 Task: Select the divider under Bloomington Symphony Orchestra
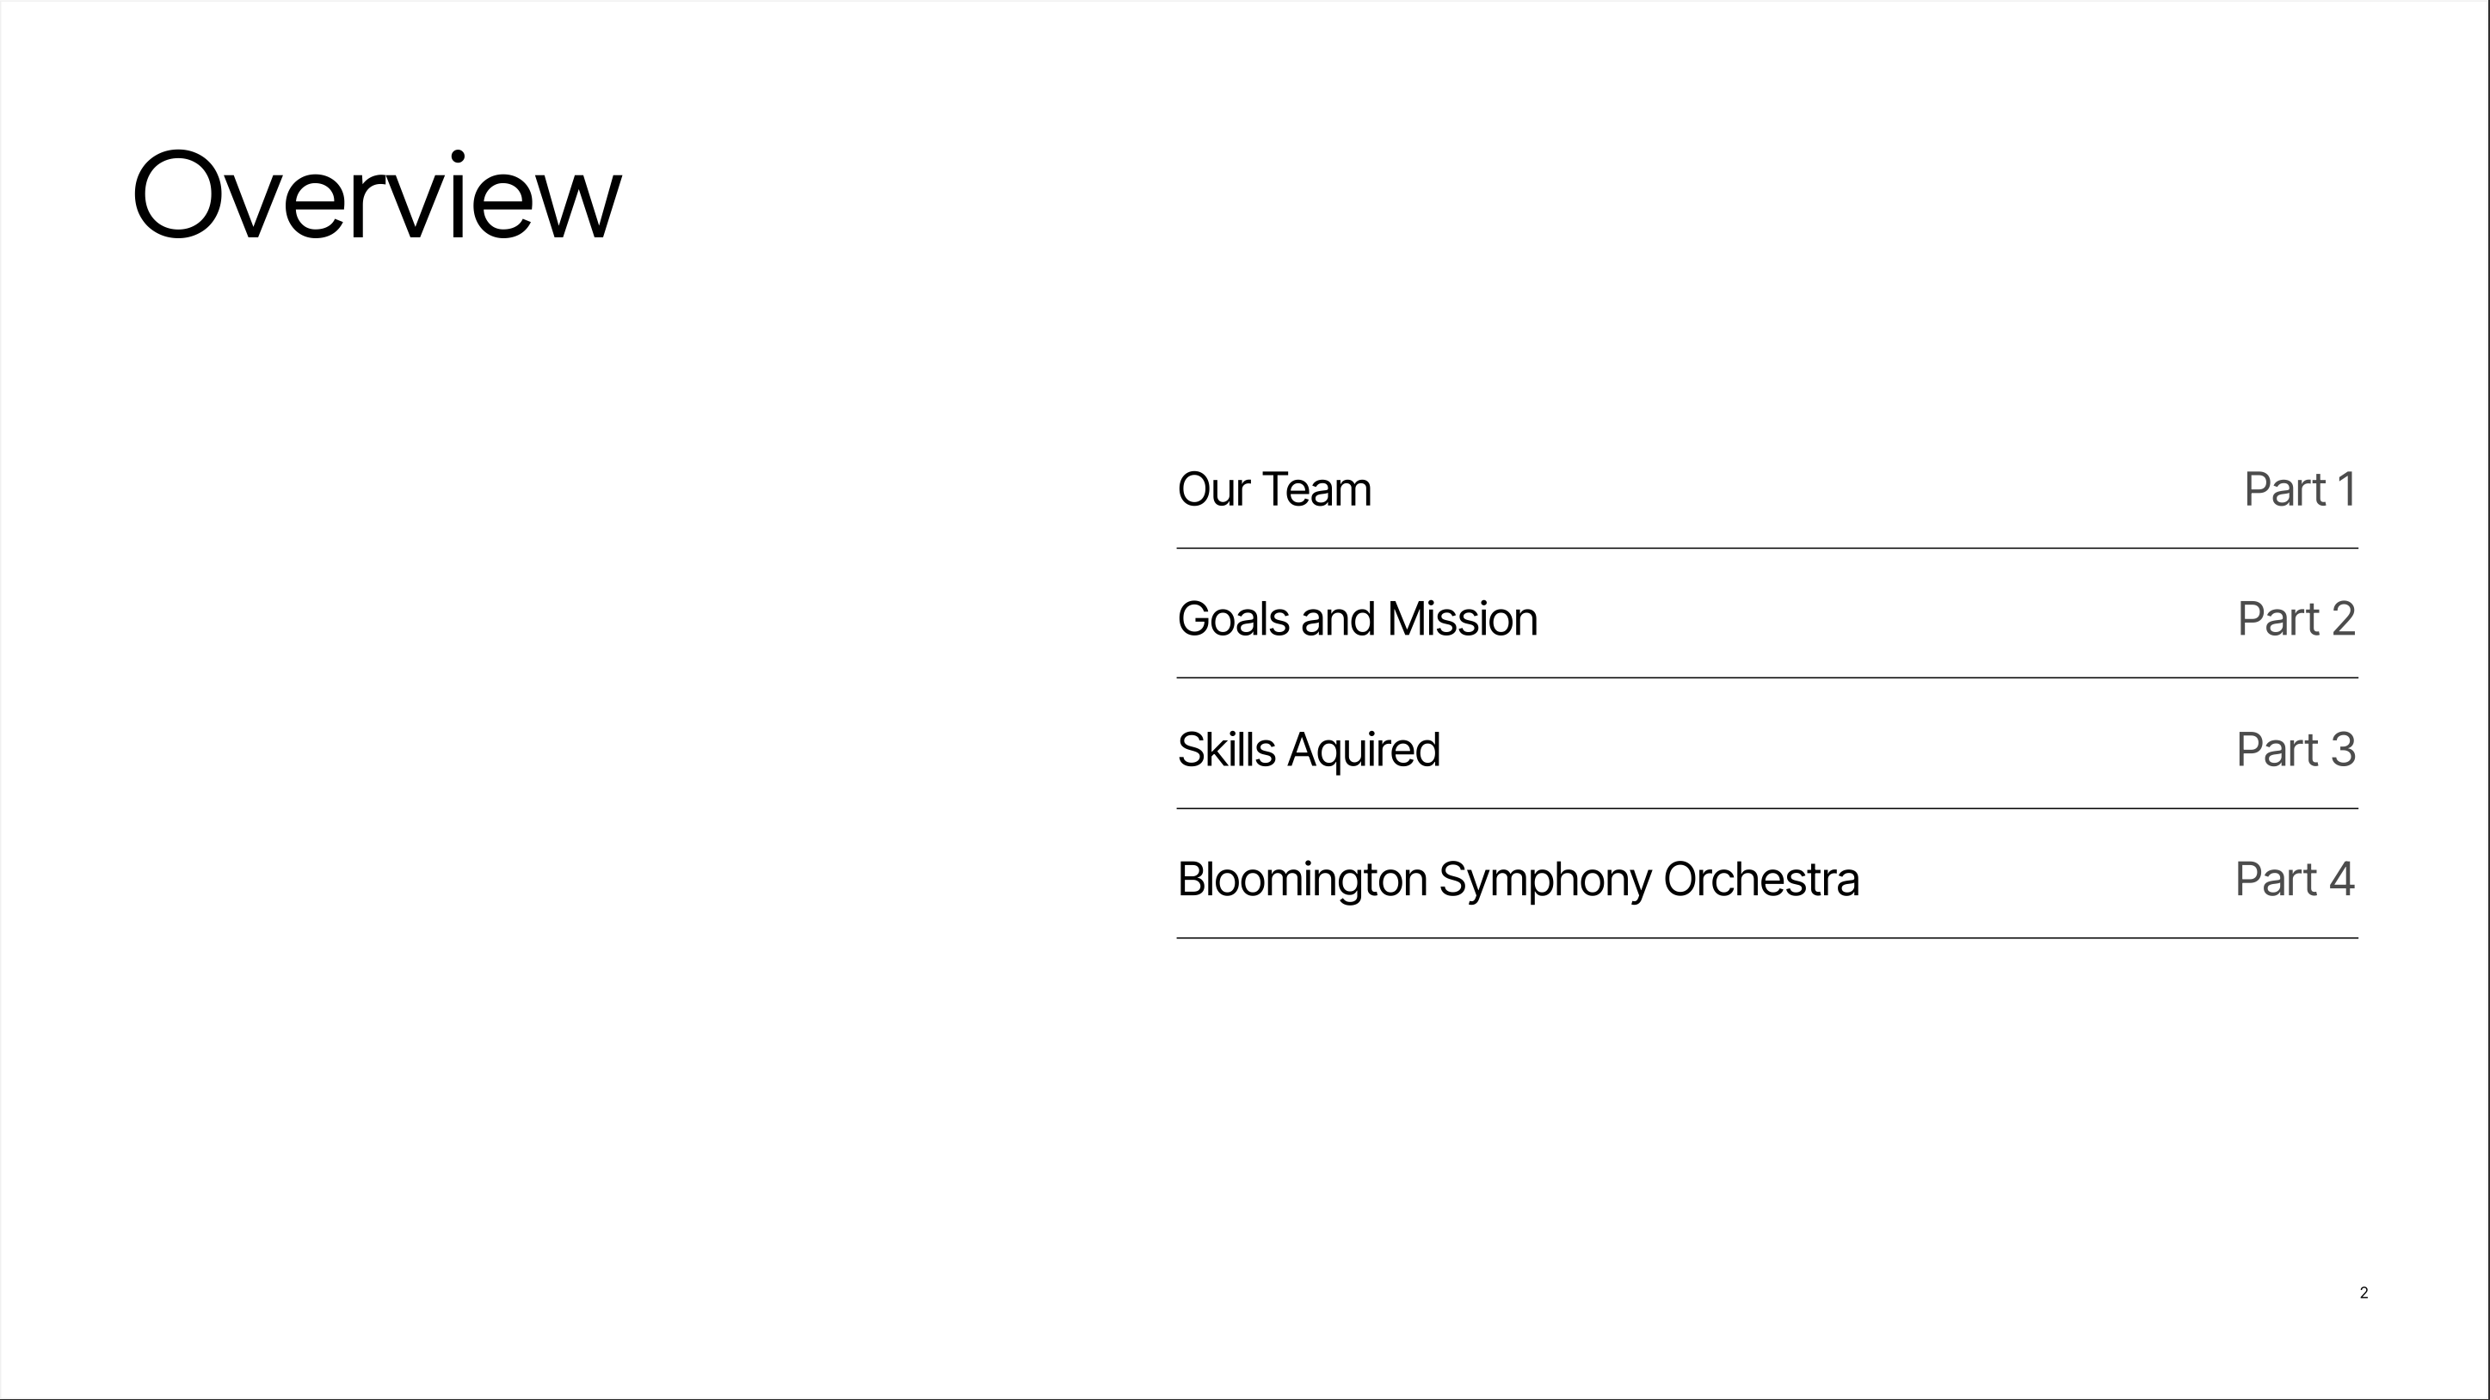pos(1767,938)
